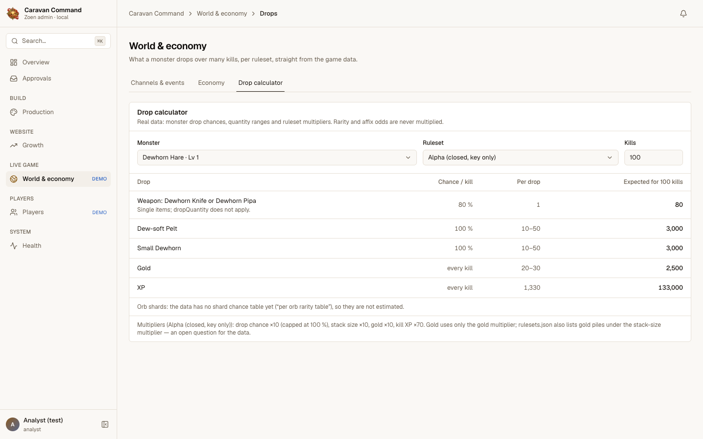Viewport: 703px width, 439px height.
Task: Click the Per drop column header
Action: point(529,182)
